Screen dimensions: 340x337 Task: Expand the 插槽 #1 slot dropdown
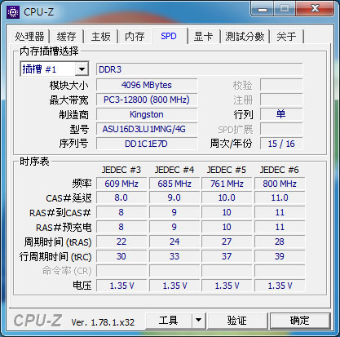click(x=82, y=69)
